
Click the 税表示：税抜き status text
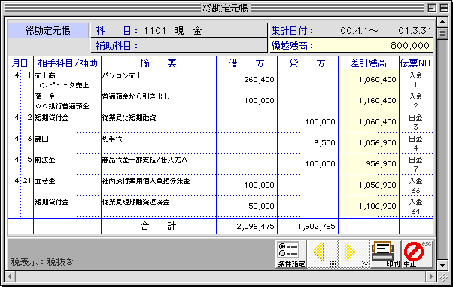[42, 262]
